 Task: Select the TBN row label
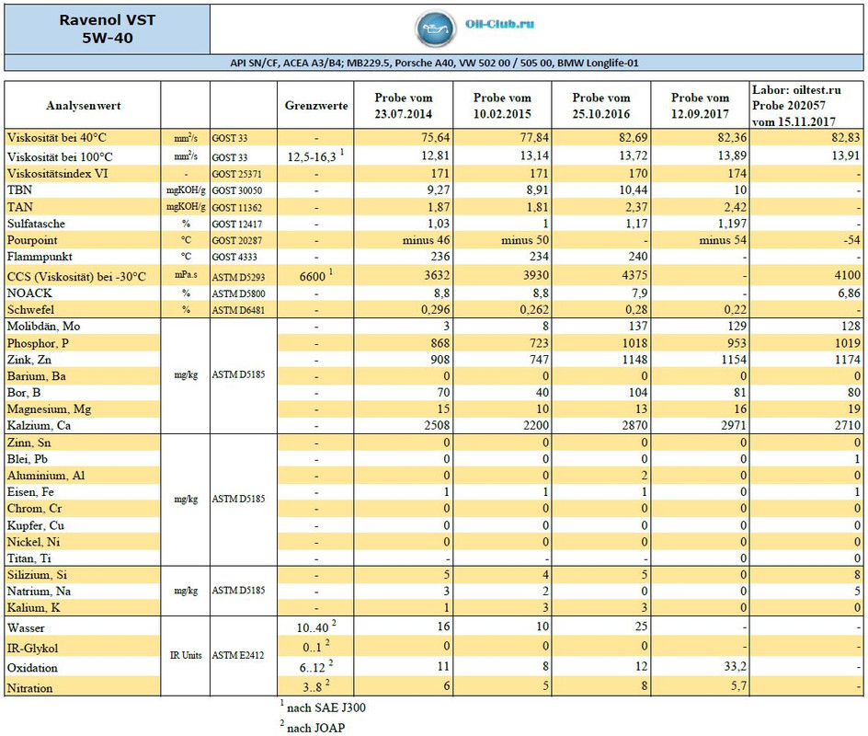click(19, 190)
